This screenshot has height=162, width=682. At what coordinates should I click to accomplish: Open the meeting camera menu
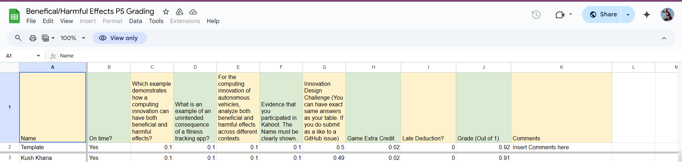point(564,15)
